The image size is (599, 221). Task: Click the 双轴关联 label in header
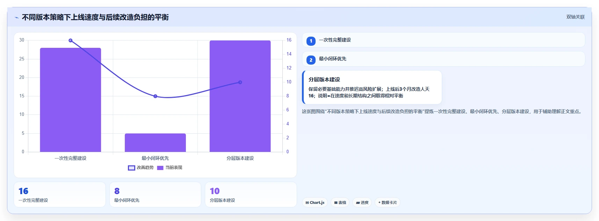pyautogui.click(x=575, y=17)
